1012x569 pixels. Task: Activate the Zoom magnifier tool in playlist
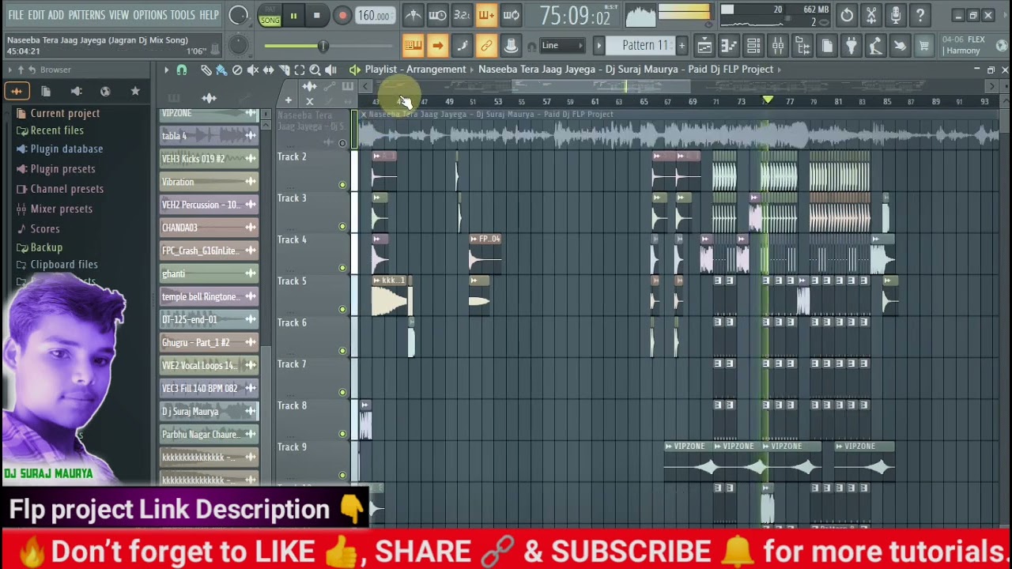click(315, 70)
